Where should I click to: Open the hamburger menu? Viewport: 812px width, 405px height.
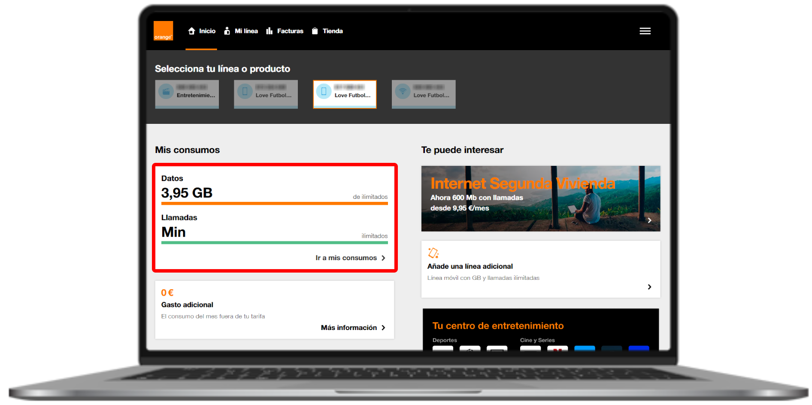645,31
